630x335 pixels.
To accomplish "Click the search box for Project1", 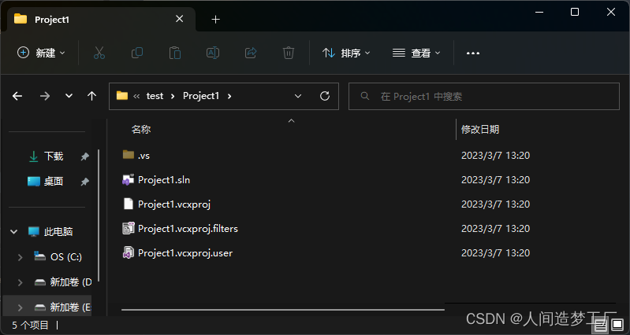I will pyautogui.click(x=484, y=96).
